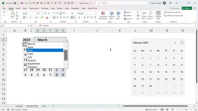Open Sort & Filter menu

(x=144, y=15)
